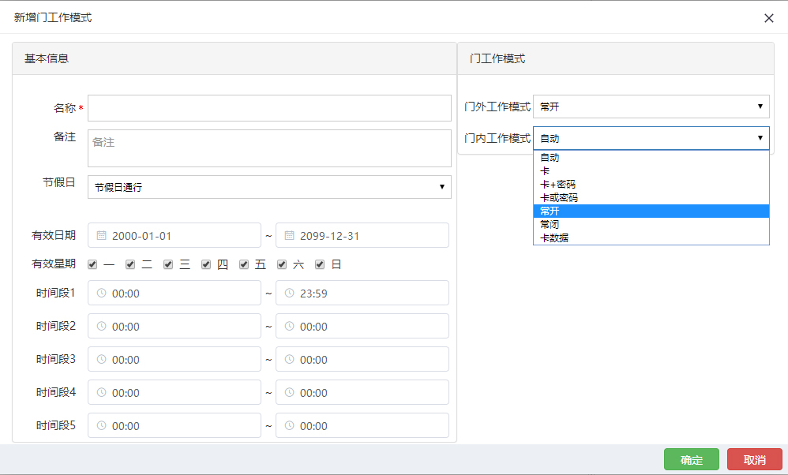Focus the 备注 textarea

click(x=269, y=148)
